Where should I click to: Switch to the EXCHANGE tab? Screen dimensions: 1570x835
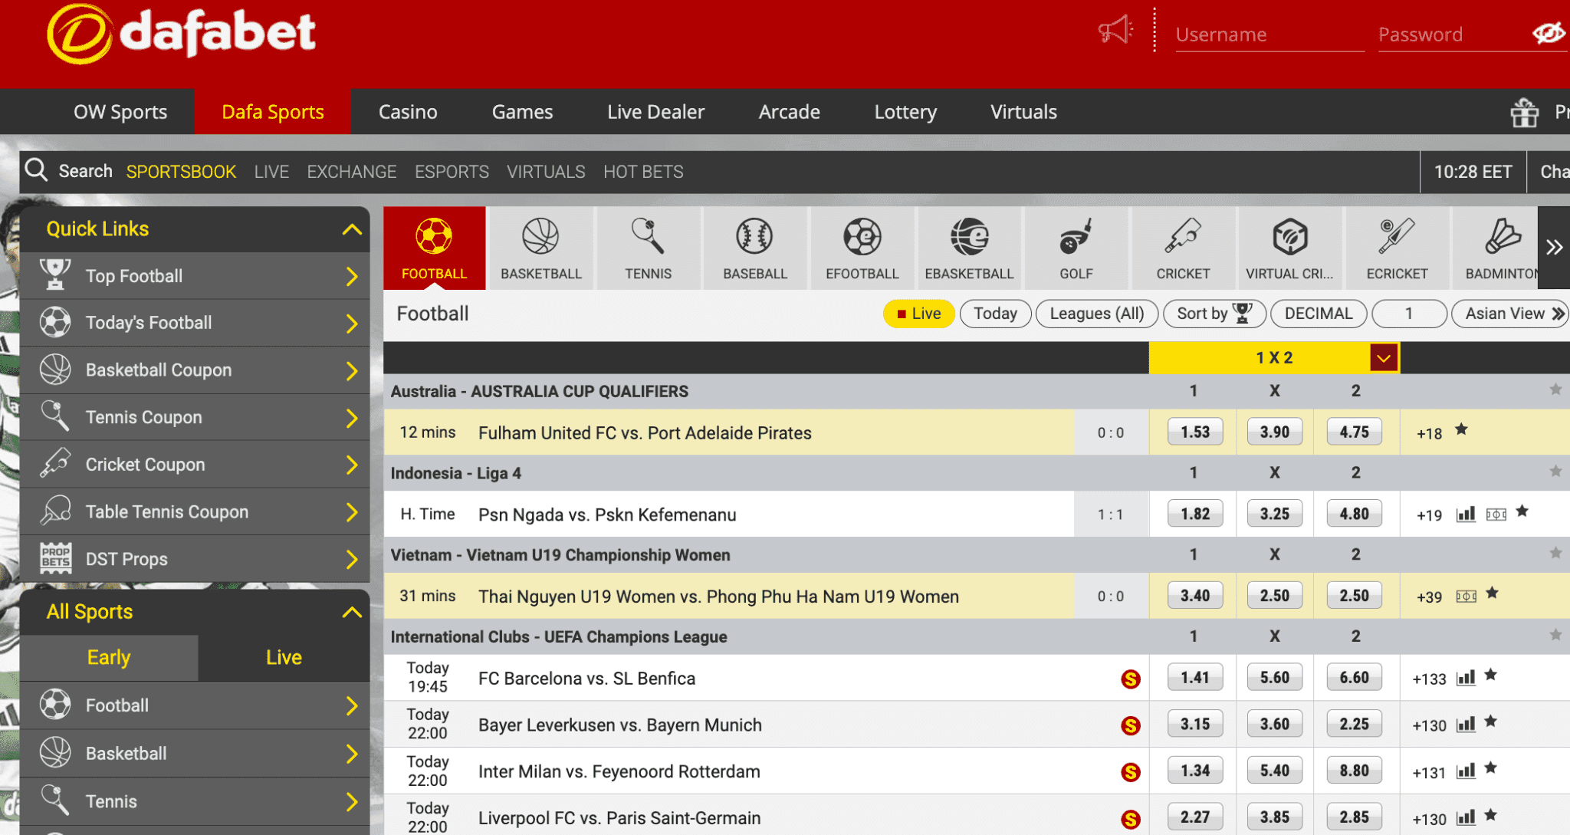[x=352, y=172]
